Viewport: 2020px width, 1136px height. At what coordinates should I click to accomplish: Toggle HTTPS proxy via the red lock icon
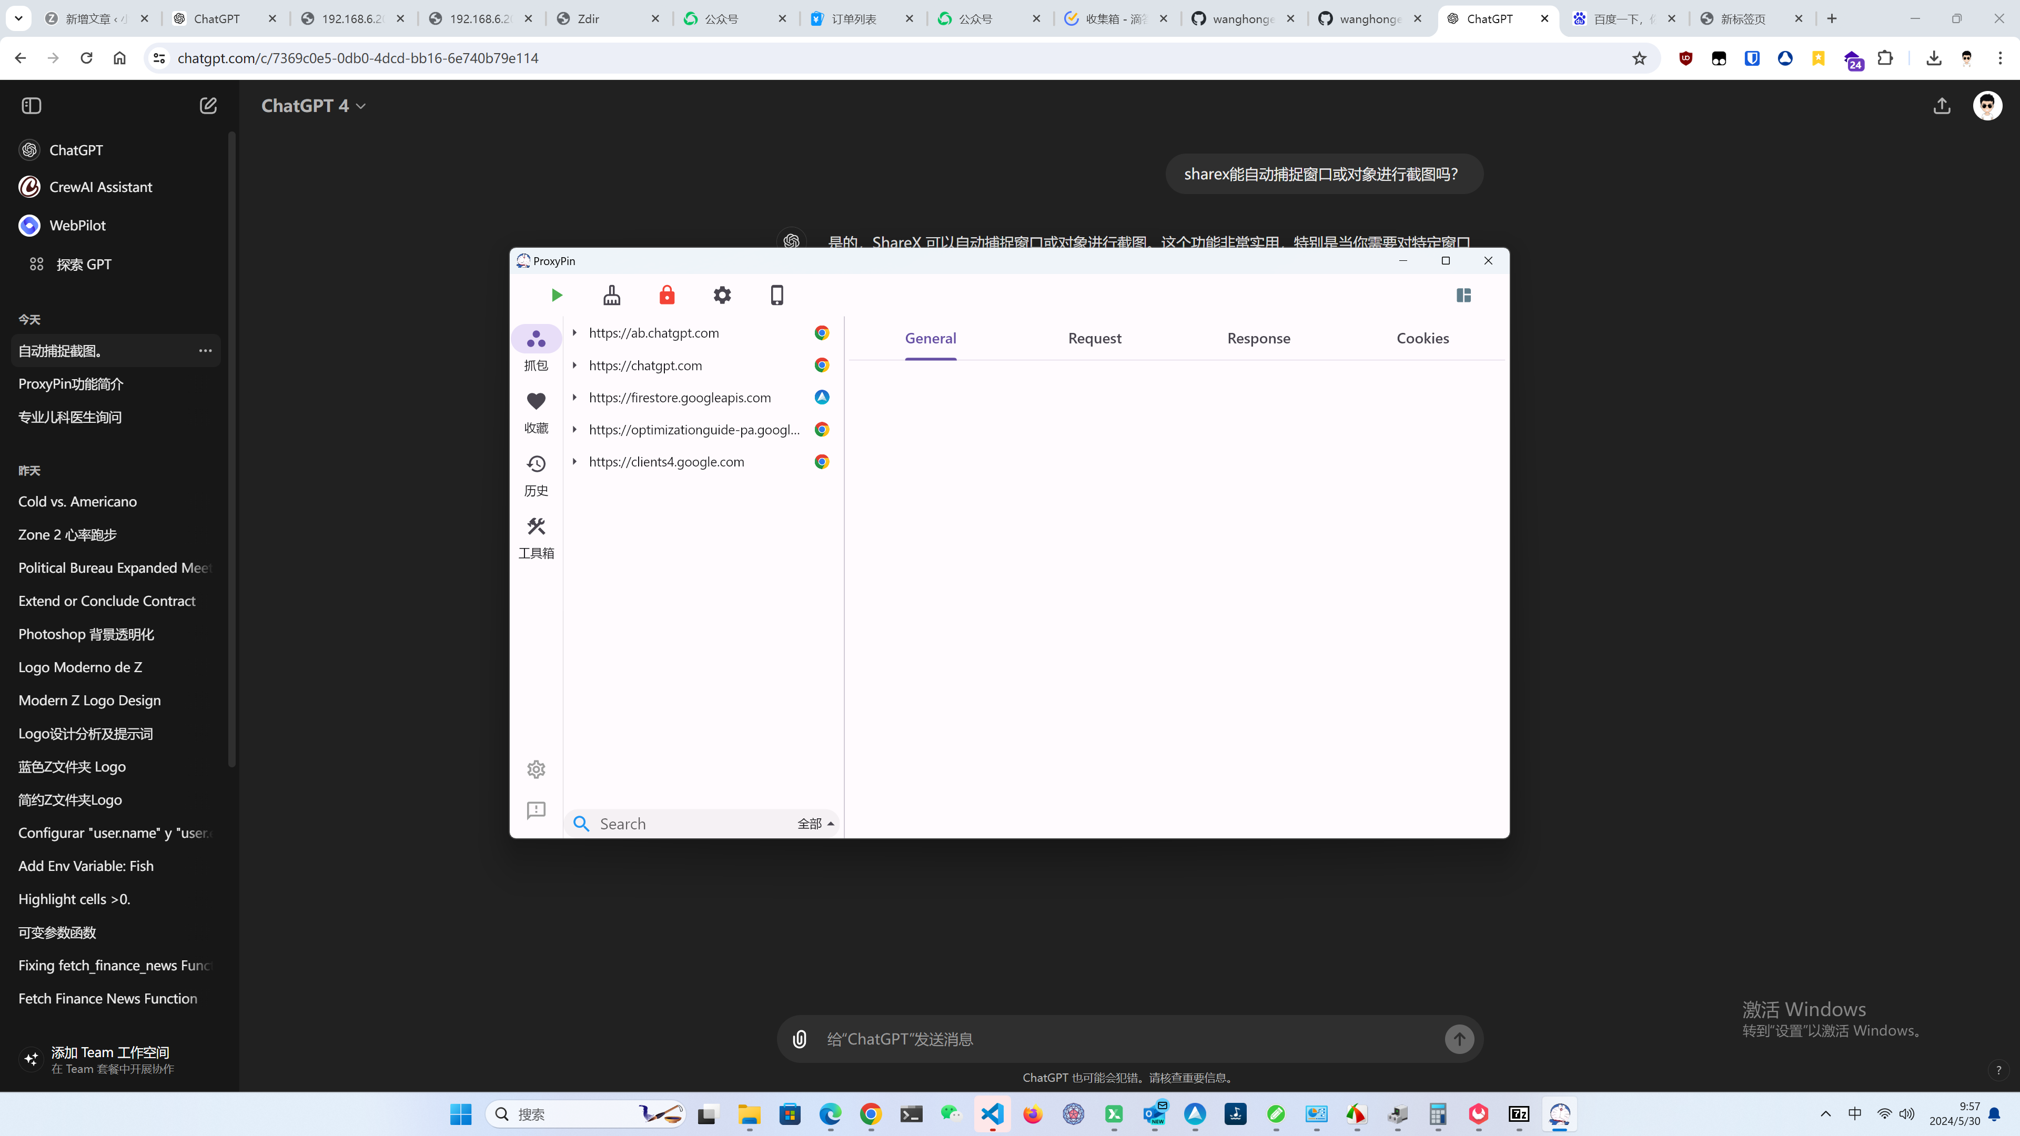point(668,296)
